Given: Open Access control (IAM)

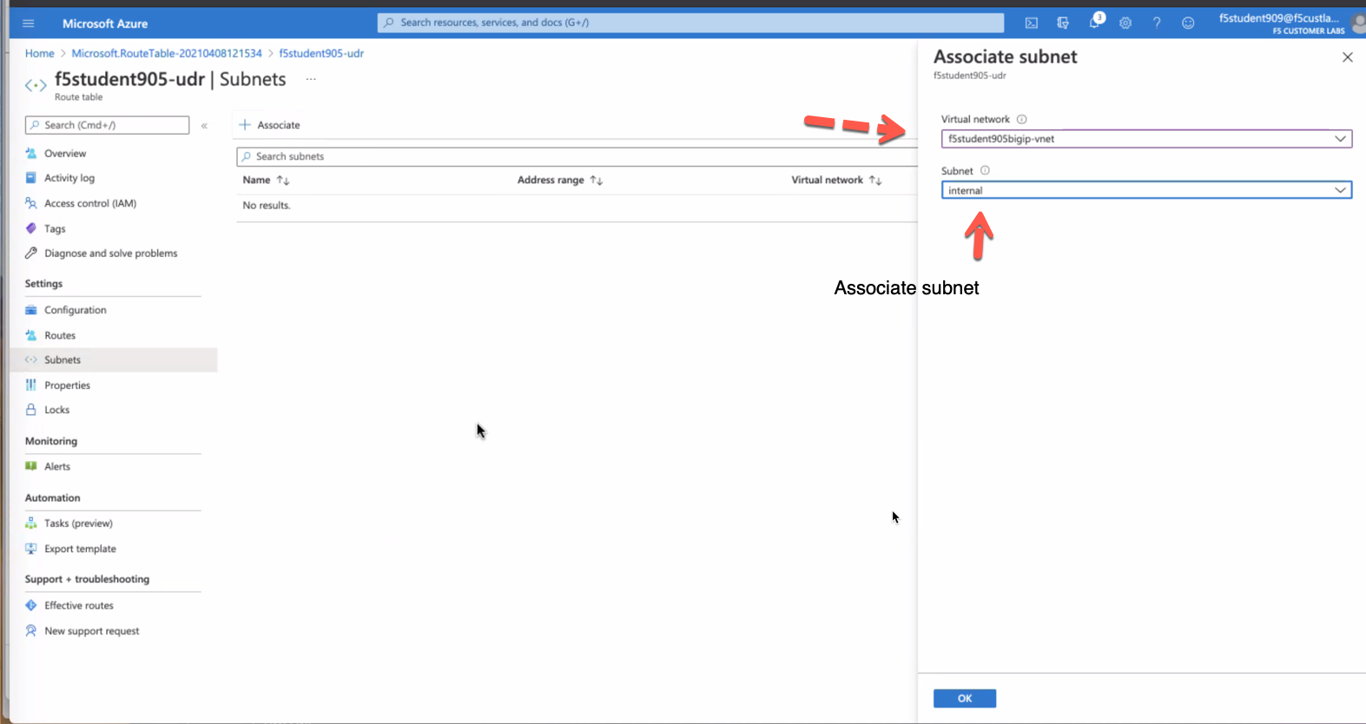Looking at the screenshot, I should click(90, 203).
